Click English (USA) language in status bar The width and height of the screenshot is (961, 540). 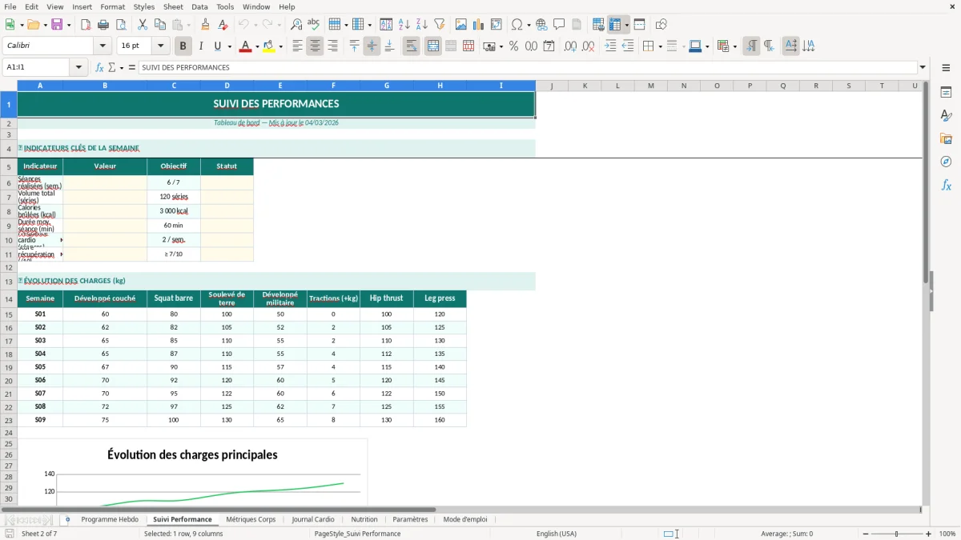(x=557, y=534)
